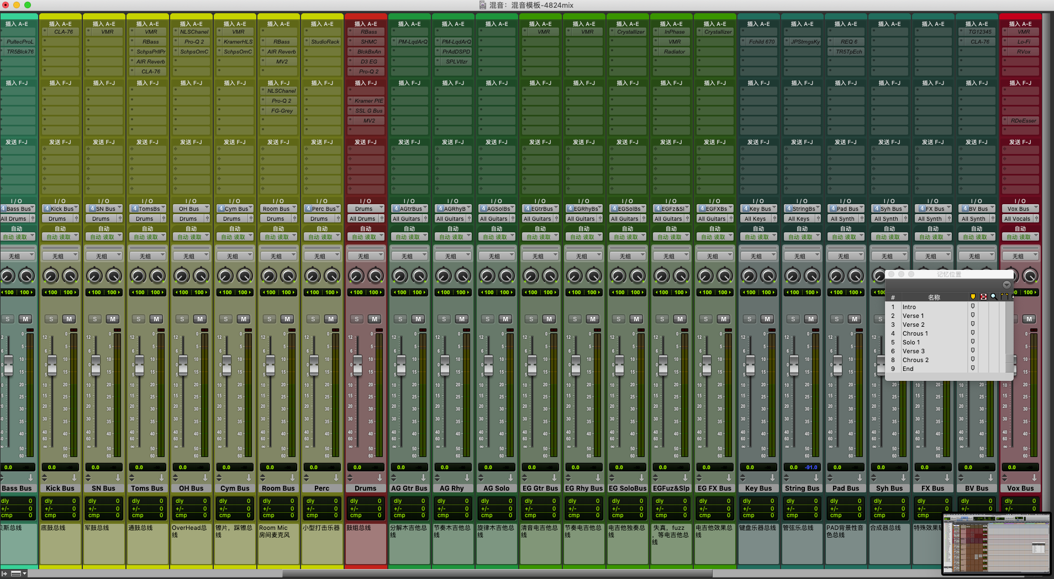Mute the Vox Bus track
1054x579 pixels.
[x=1029, y=319]
